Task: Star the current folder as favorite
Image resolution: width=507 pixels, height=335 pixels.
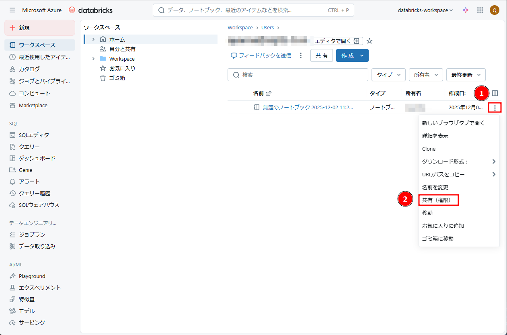Action: coord(369,41)
